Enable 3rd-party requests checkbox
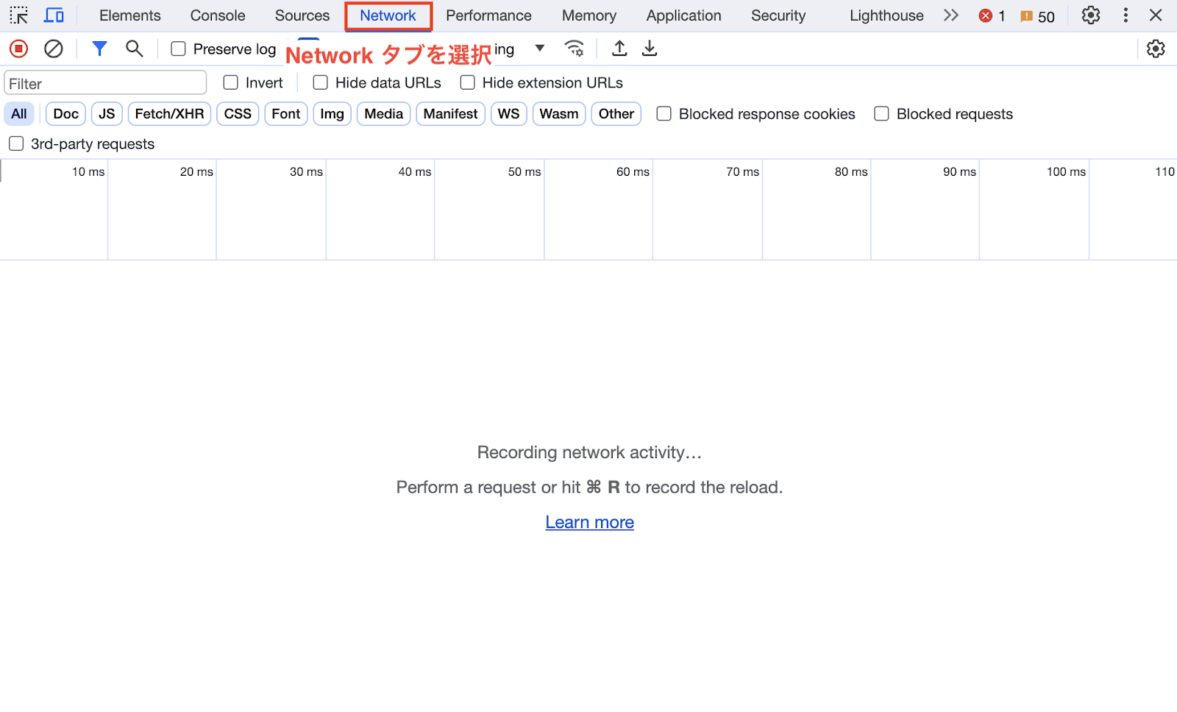The width and height of the screenshot is (1177, 712). [x=16, y=143]
